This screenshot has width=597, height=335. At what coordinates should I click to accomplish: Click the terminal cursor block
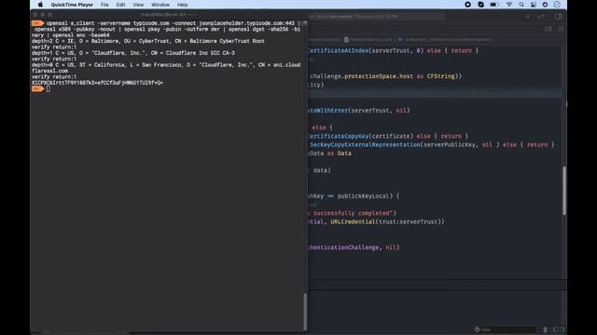pos(48,89)
